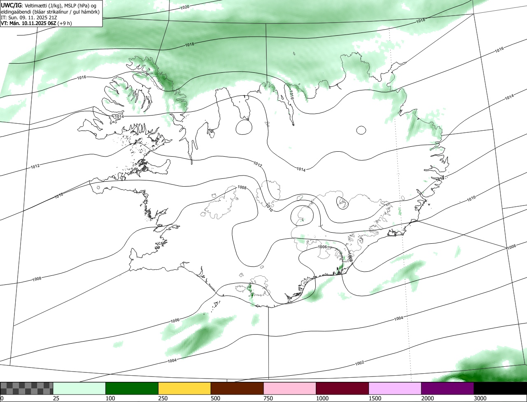Click the black legend swatch above 3000
This screenshot has width=527, height=402.
500,388
